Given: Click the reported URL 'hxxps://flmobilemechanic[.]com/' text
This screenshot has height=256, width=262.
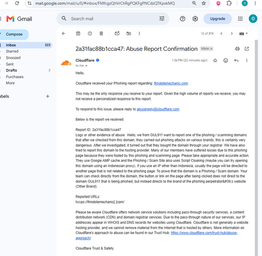Looking at the screenshot, I should 100,202.
